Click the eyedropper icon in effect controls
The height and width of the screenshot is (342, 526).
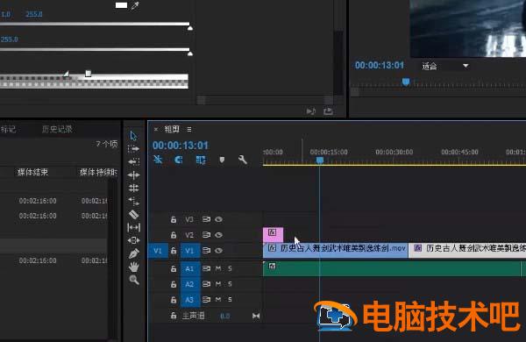click(x=135, y=5)
